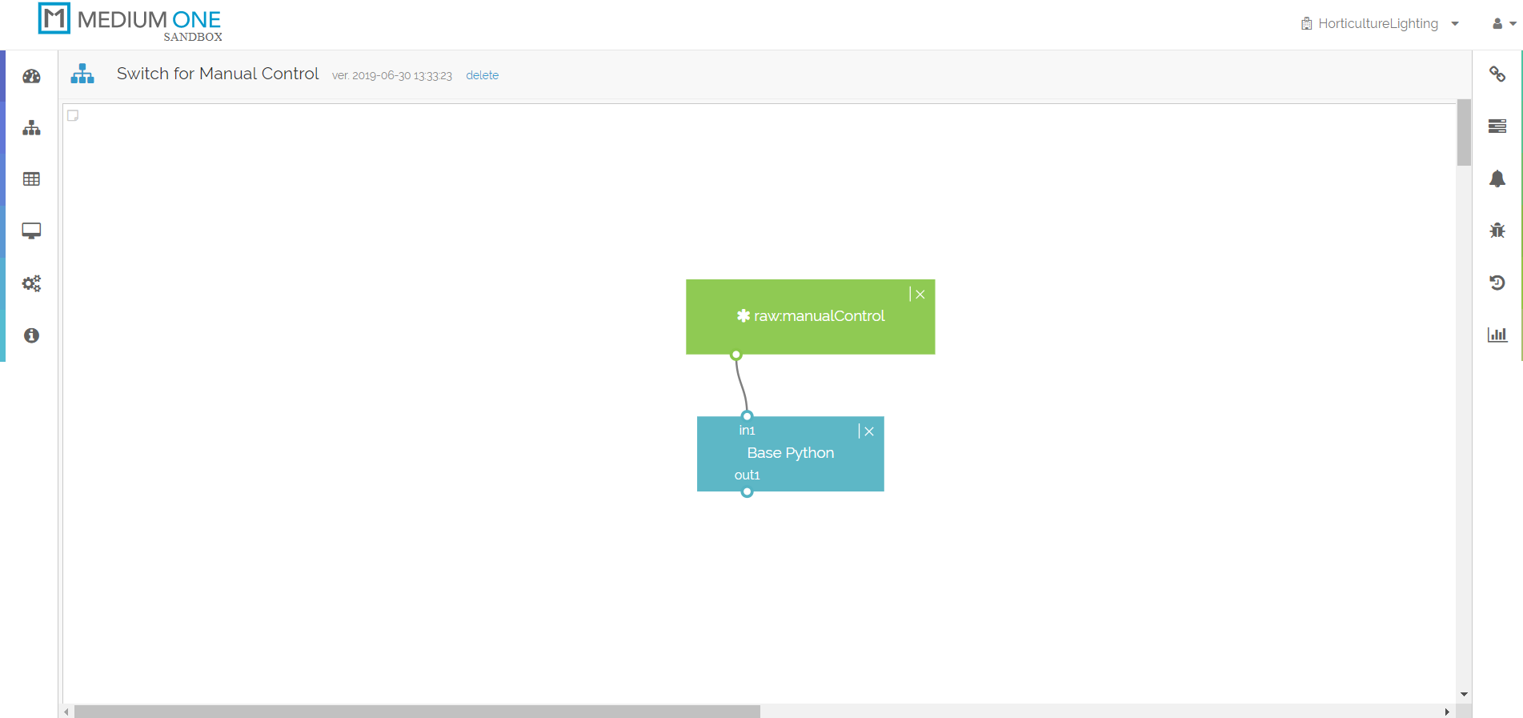Toggle the small checkbox at canvas top-left

[x=73, y=115]
